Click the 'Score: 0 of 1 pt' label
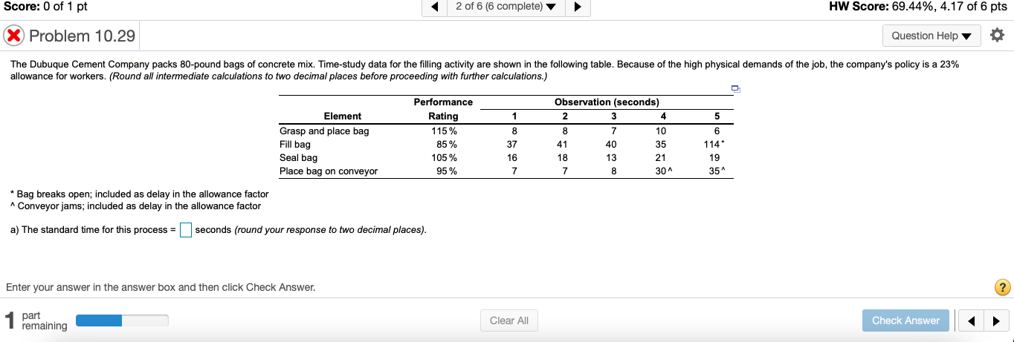Viewport: 1014px width, 342px height. (44, 7)
